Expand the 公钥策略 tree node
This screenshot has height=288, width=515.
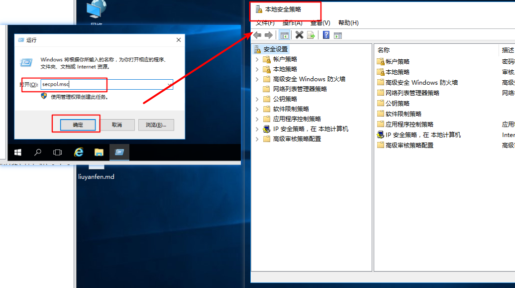click(257, 99)
